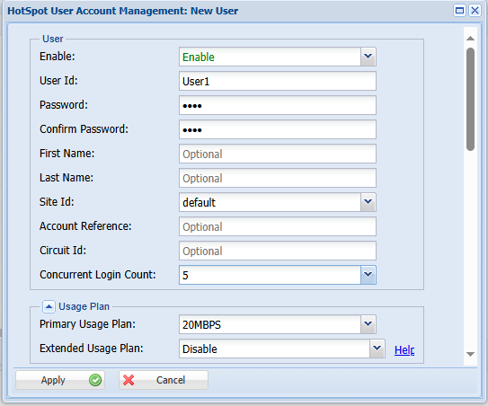Screen dimensions: 488x406
Task: Open the Enable status dropdown
Action: coord(368,57)
